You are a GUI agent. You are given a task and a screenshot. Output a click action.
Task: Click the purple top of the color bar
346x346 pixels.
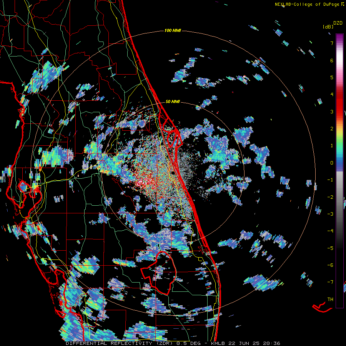click(339, 38)
